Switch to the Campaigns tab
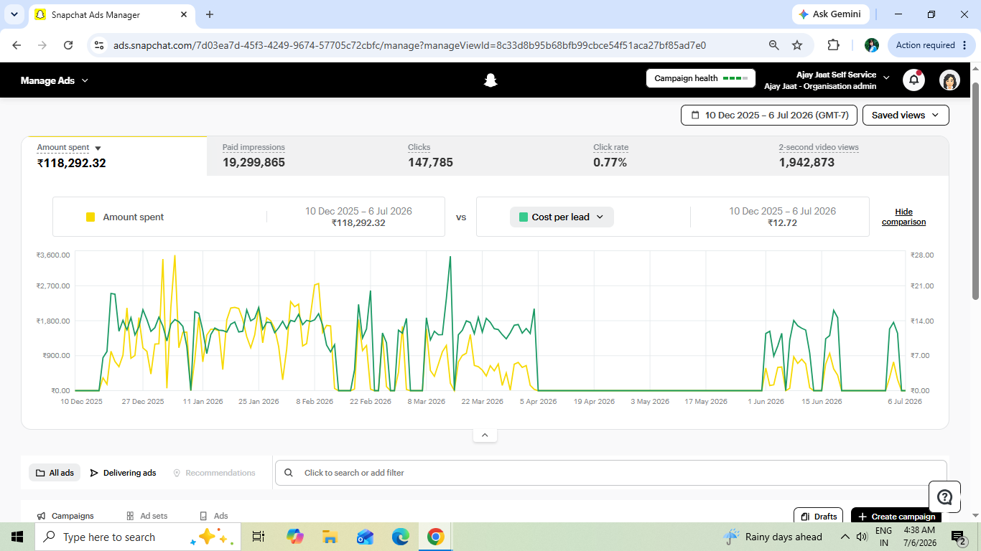This screenshot has width=981, height=551. pos(65,516)
